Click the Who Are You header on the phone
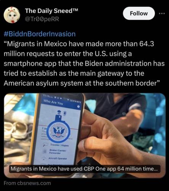The height and width of the screenshot is (191, 169). tap(53, 102)
